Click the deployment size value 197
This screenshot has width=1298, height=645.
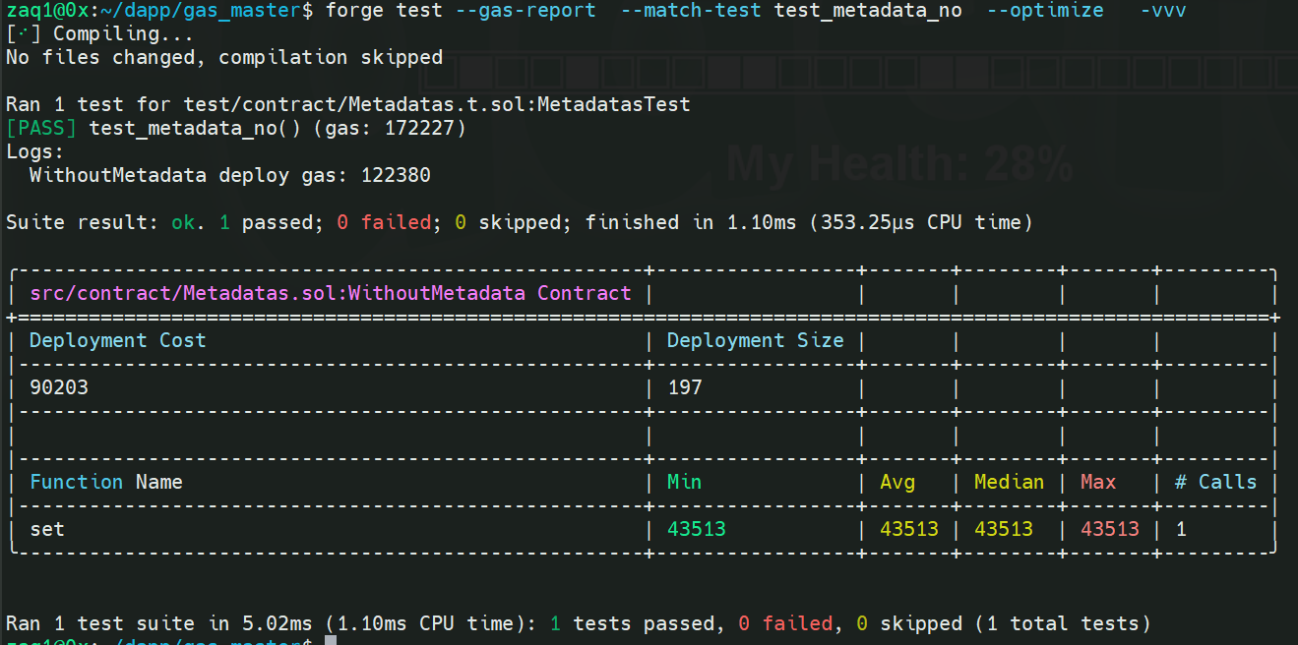point(685,387)
